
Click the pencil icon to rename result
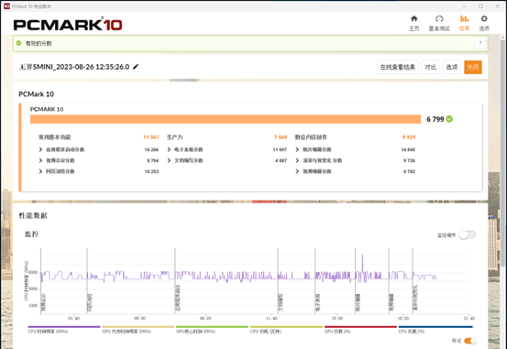pos(136,67)
